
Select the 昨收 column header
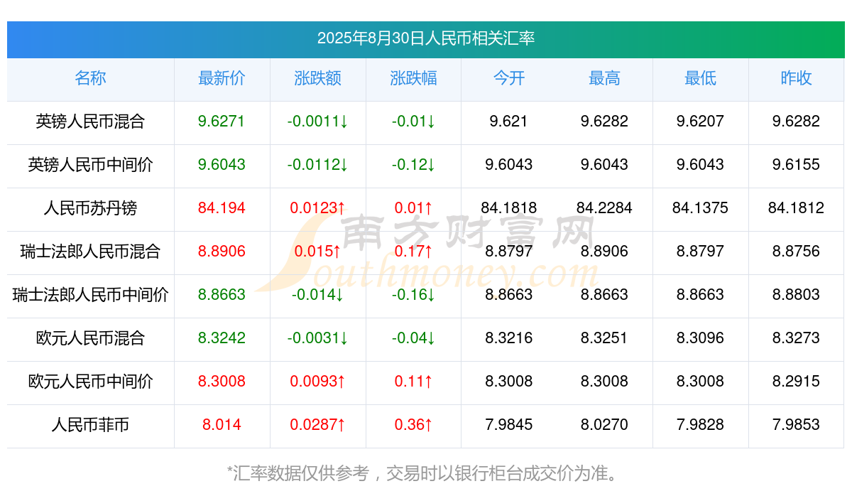pyautogui.click(x=796, y=78)
